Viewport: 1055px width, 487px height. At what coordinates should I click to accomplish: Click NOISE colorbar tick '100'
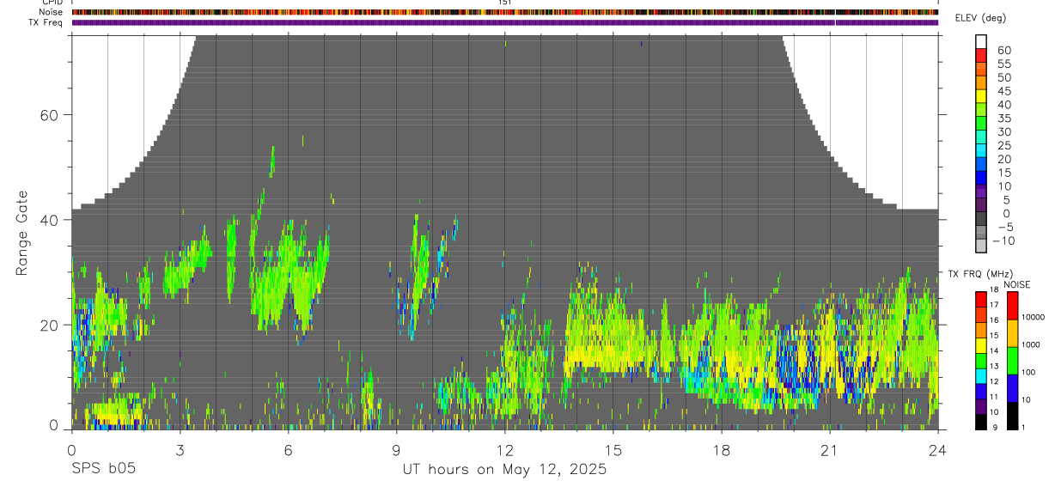(x=1028, y=372)
